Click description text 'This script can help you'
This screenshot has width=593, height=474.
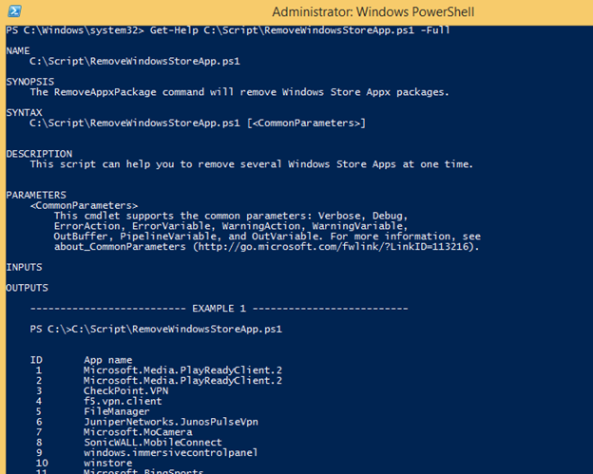click(x=251, y=164)
